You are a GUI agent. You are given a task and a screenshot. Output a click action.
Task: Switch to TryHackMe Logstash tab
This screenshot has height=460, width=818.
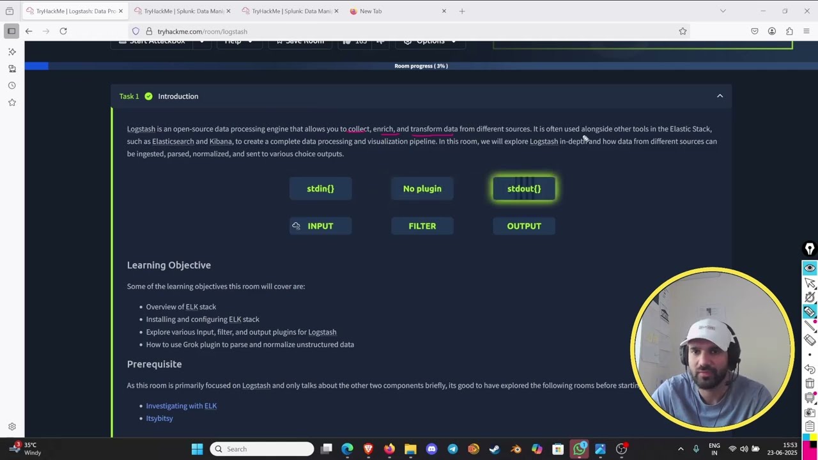pos(75,11)
